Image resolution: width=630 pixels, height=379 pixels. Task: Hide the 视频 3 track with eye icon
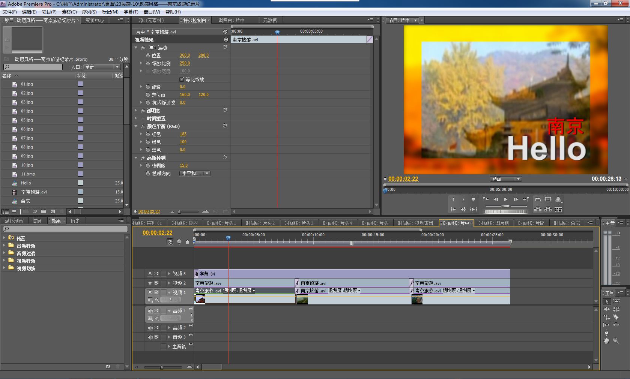coord(150,274)
